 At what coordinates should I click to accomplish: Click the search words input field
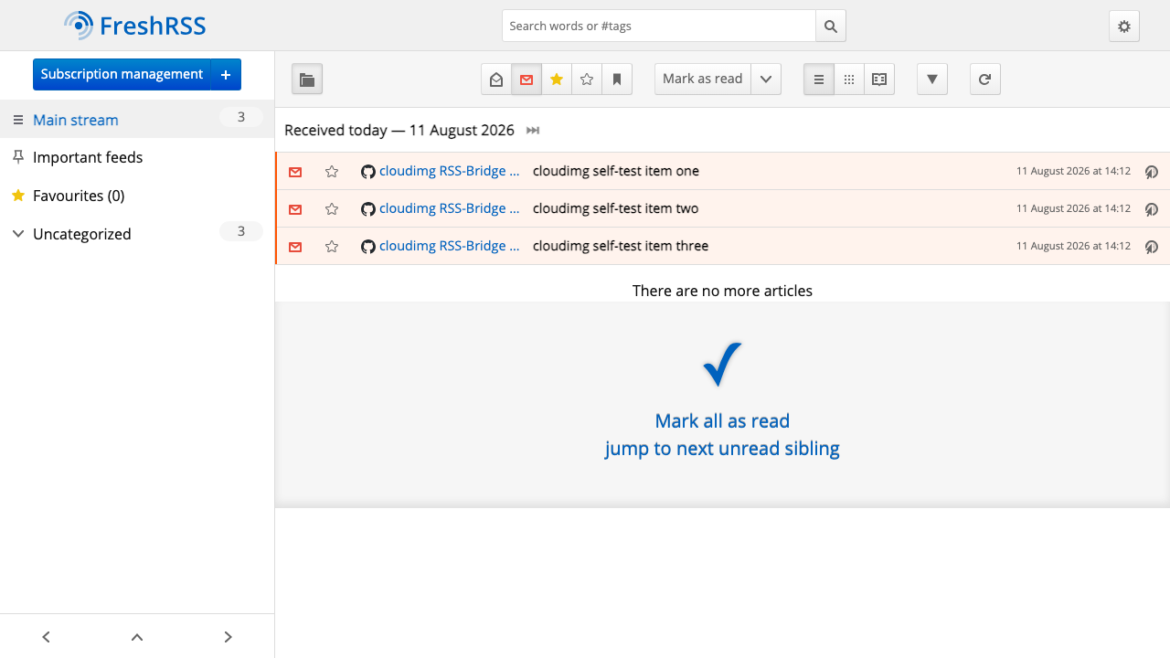[x=659, y=26]
